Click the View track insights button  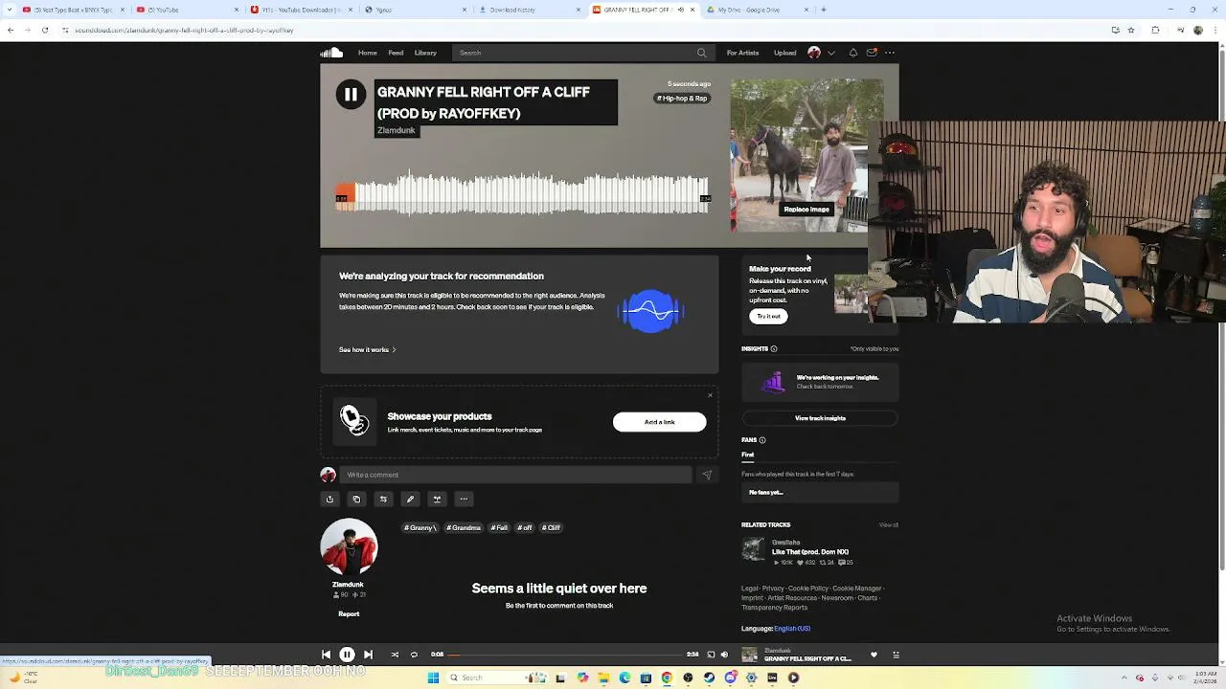point(820,418)
